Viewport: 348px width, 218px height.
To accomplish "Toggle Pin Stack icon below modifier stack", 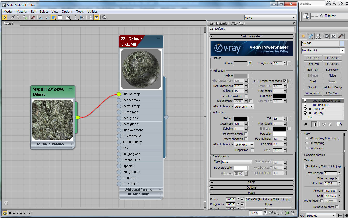I will coord(305,124).
